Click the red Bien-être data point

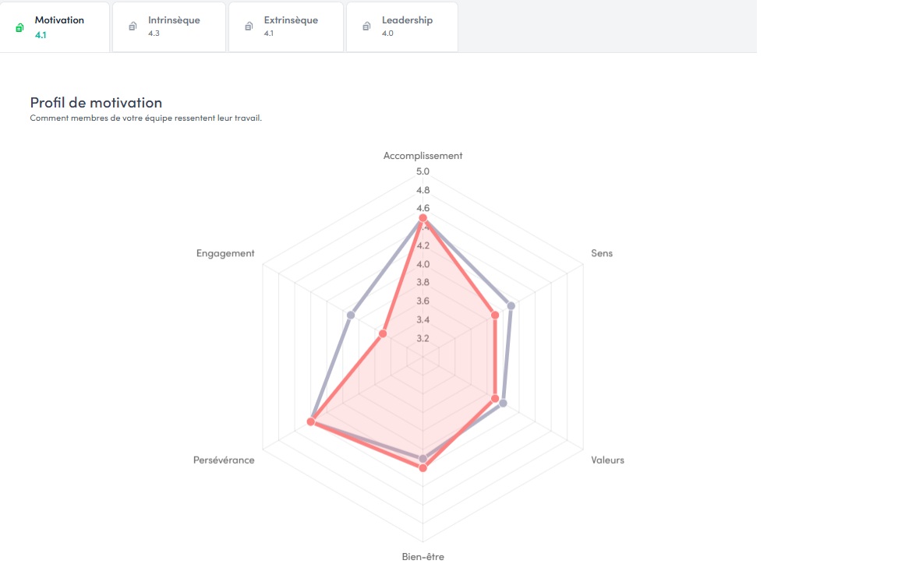[x=423, y=468]
